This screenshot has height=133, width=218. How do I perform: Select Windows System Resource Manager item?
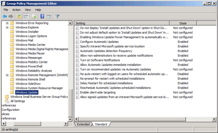click(39, 88)
